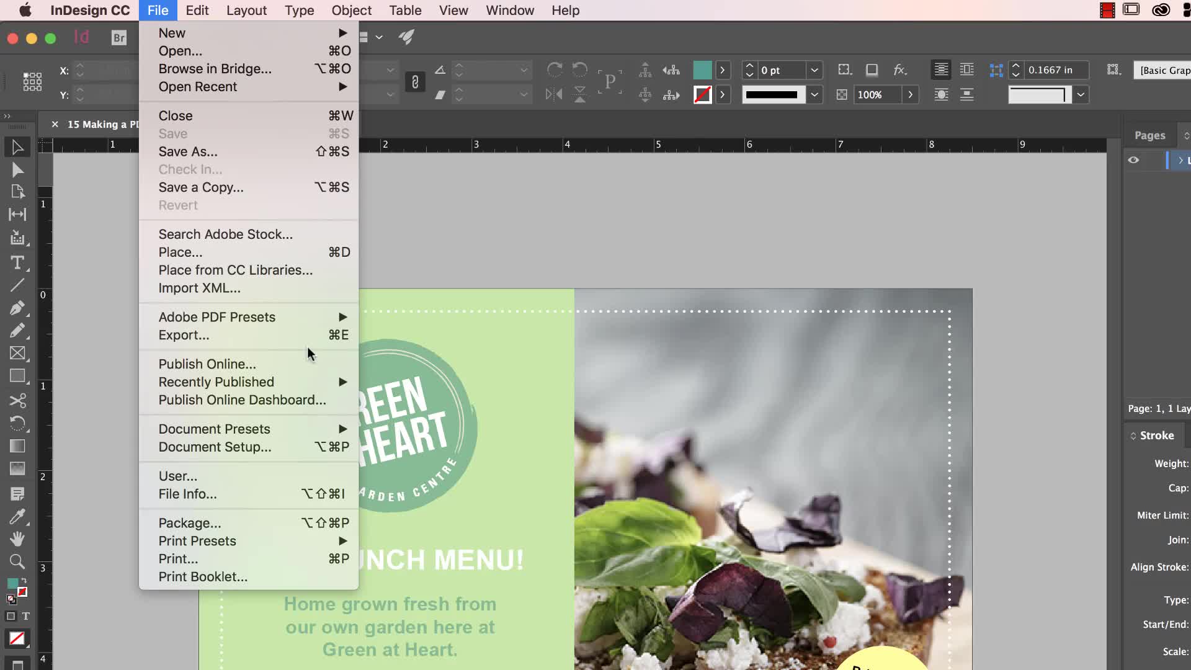Toggle the constrain proportions chain link

tap(415, 82)
